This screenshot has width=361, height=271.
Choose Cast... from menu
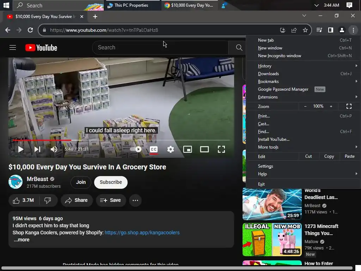click(x=302, y=124)
